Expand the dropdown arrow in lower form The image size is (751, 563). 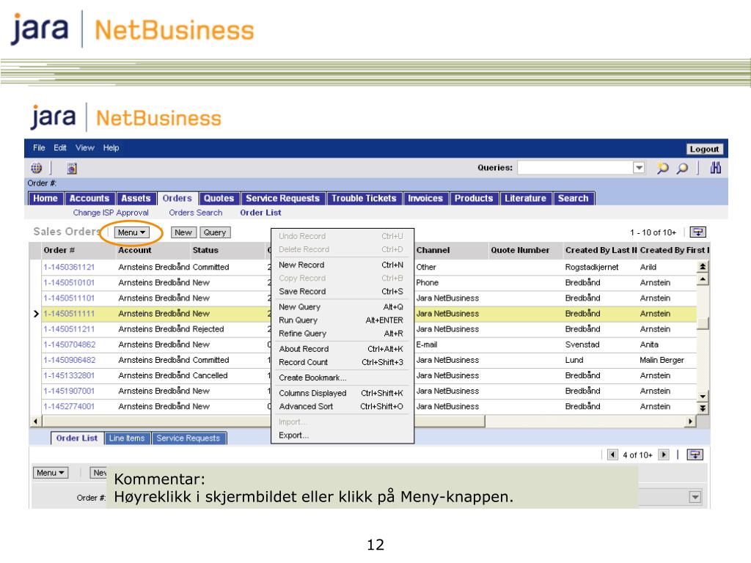(x=695, y=498)
